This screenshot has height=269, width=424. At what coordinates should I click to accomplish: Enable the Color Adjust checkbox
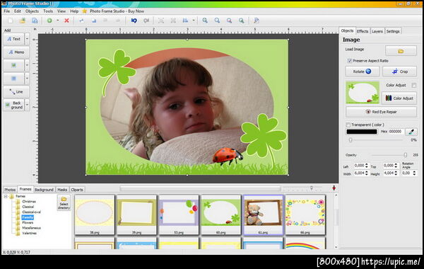click(x=413, y=85)
